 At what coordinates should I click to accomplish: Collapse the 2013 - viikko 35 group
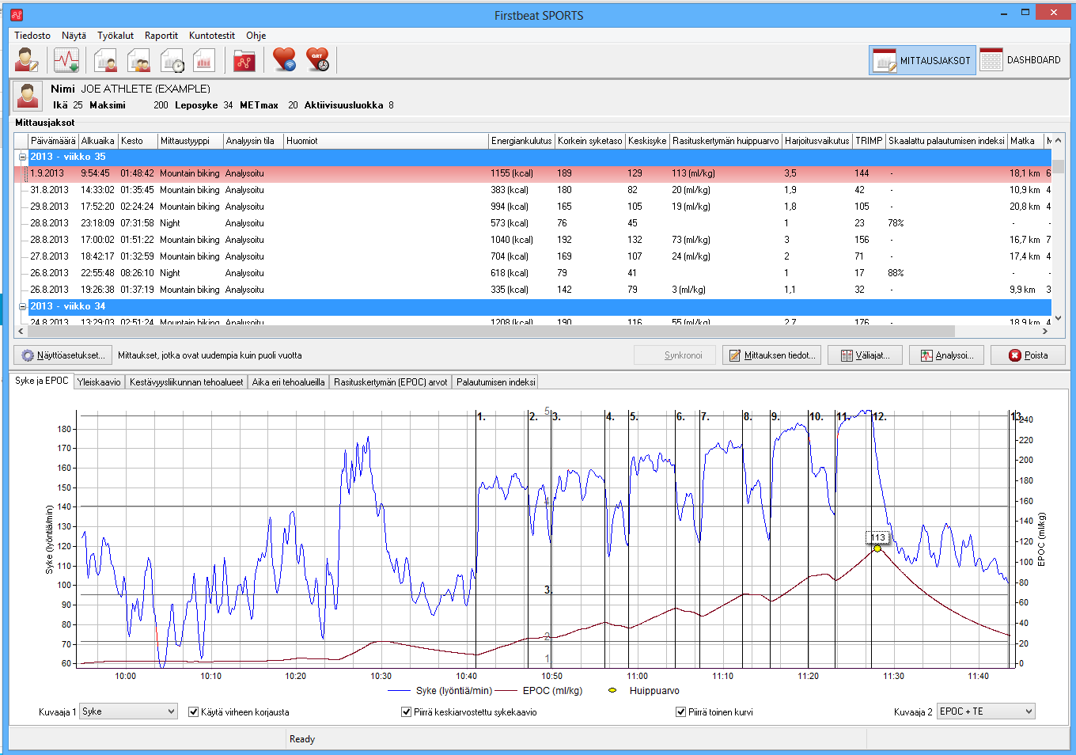click(22, 157)
